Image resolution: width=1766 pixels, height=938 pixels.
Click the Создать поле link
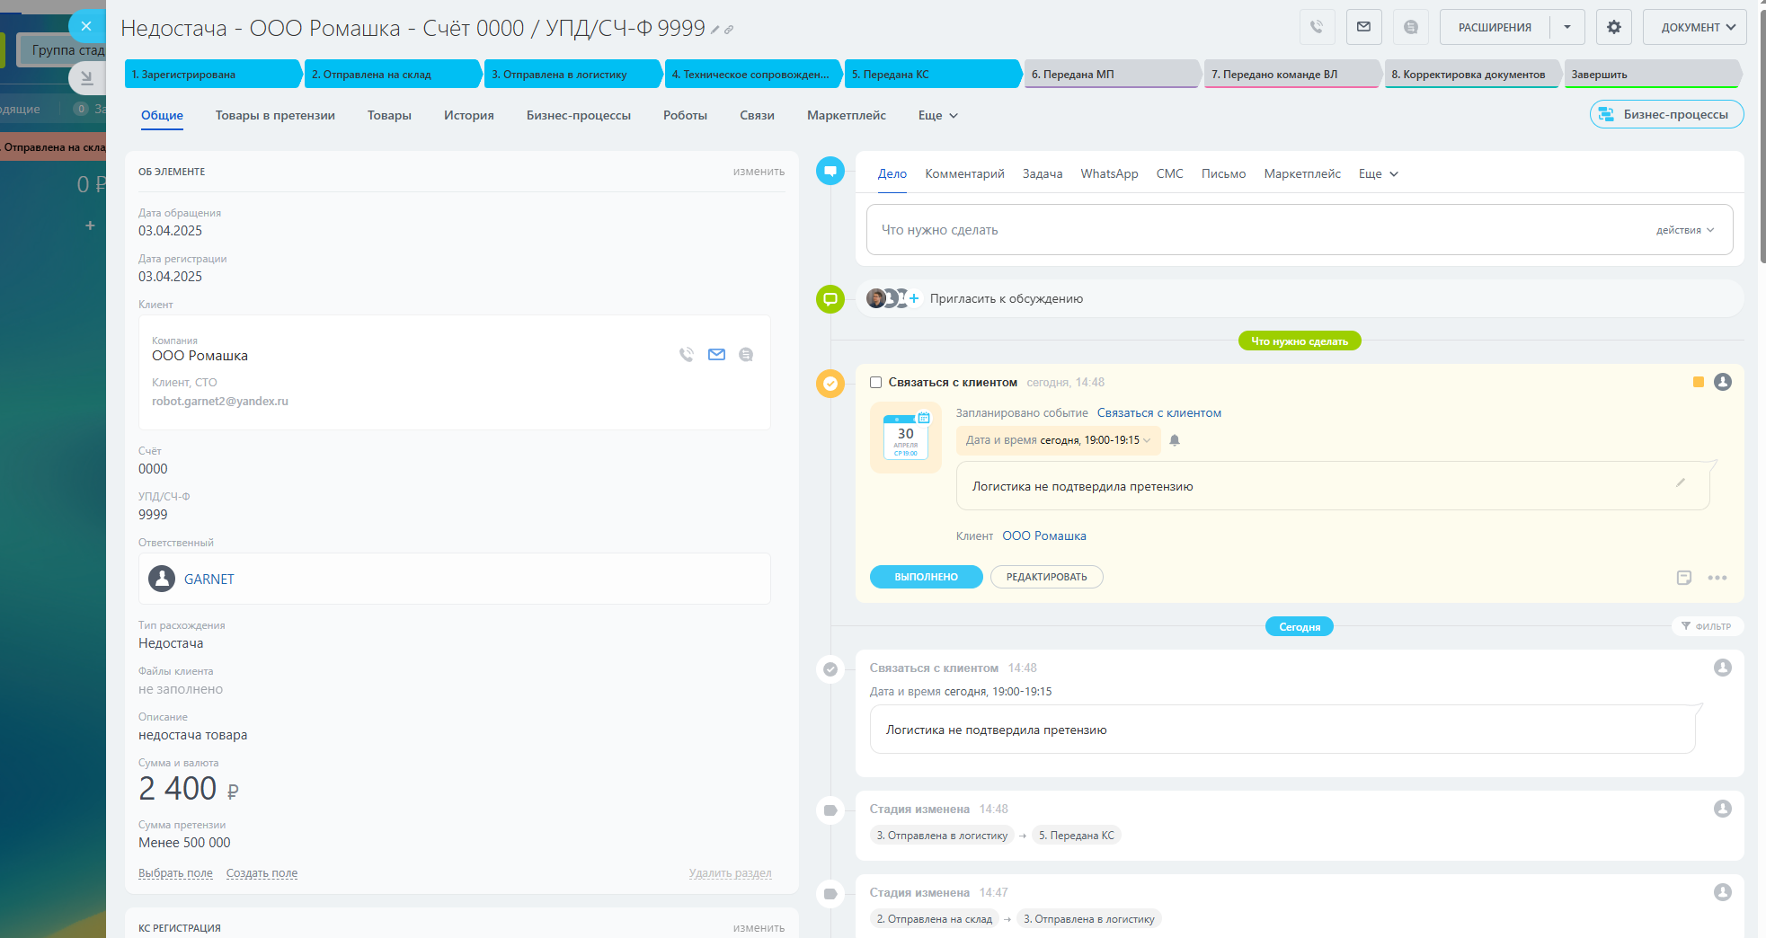(262, 873)
